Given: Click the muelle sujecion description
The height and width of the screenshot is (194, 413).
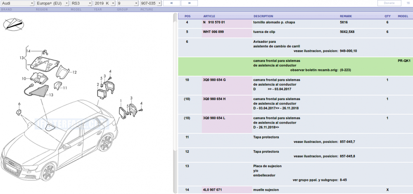Looking at the screenshot, I should click(x=266, y=190).
